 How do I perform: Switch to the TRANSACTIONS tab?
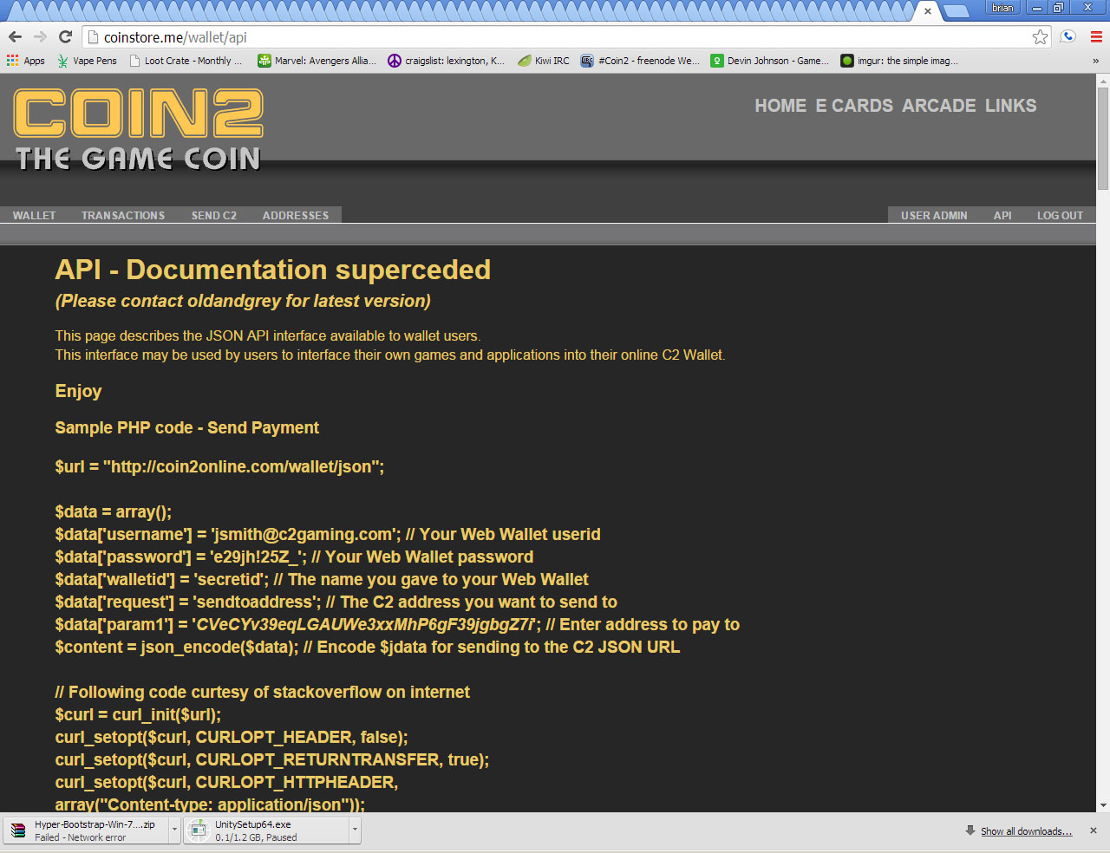(123, 215)
